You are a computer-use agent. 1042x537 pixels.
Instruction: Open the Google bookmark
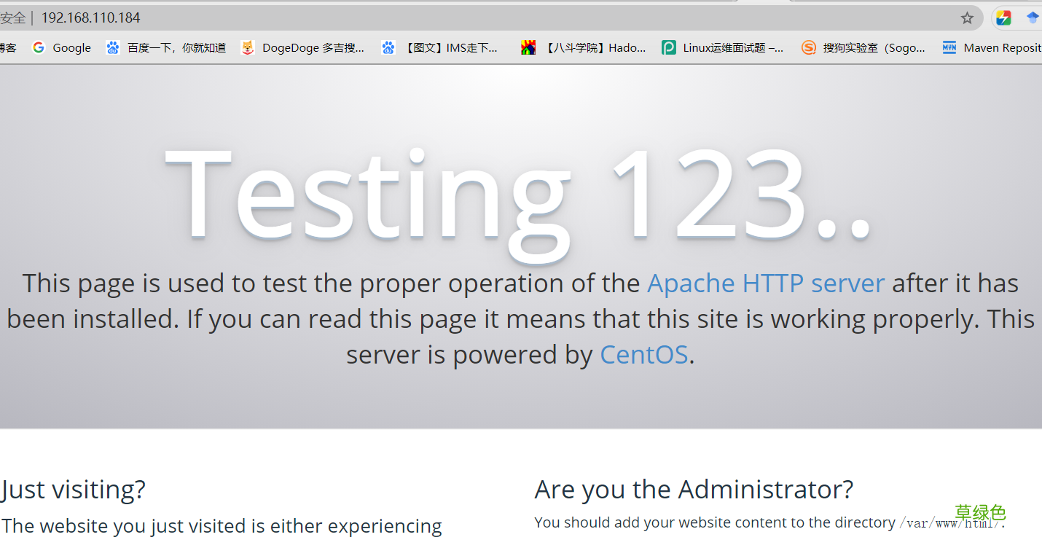tap(62, 47)
